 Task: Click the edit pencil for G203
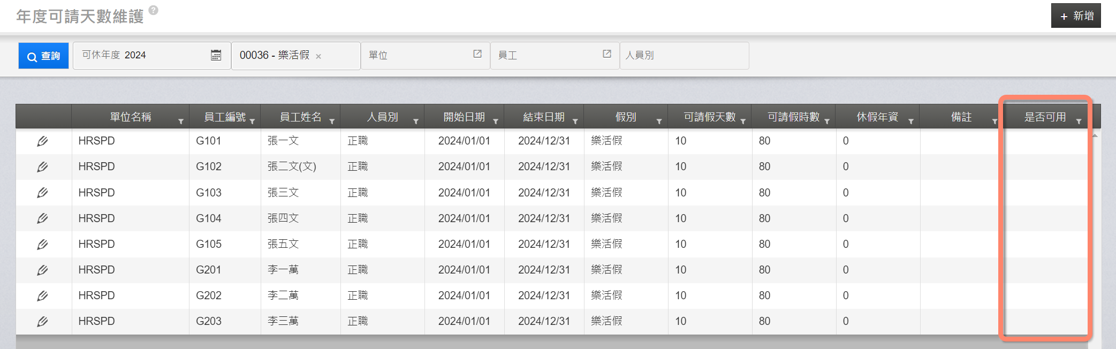coord(42,322)
